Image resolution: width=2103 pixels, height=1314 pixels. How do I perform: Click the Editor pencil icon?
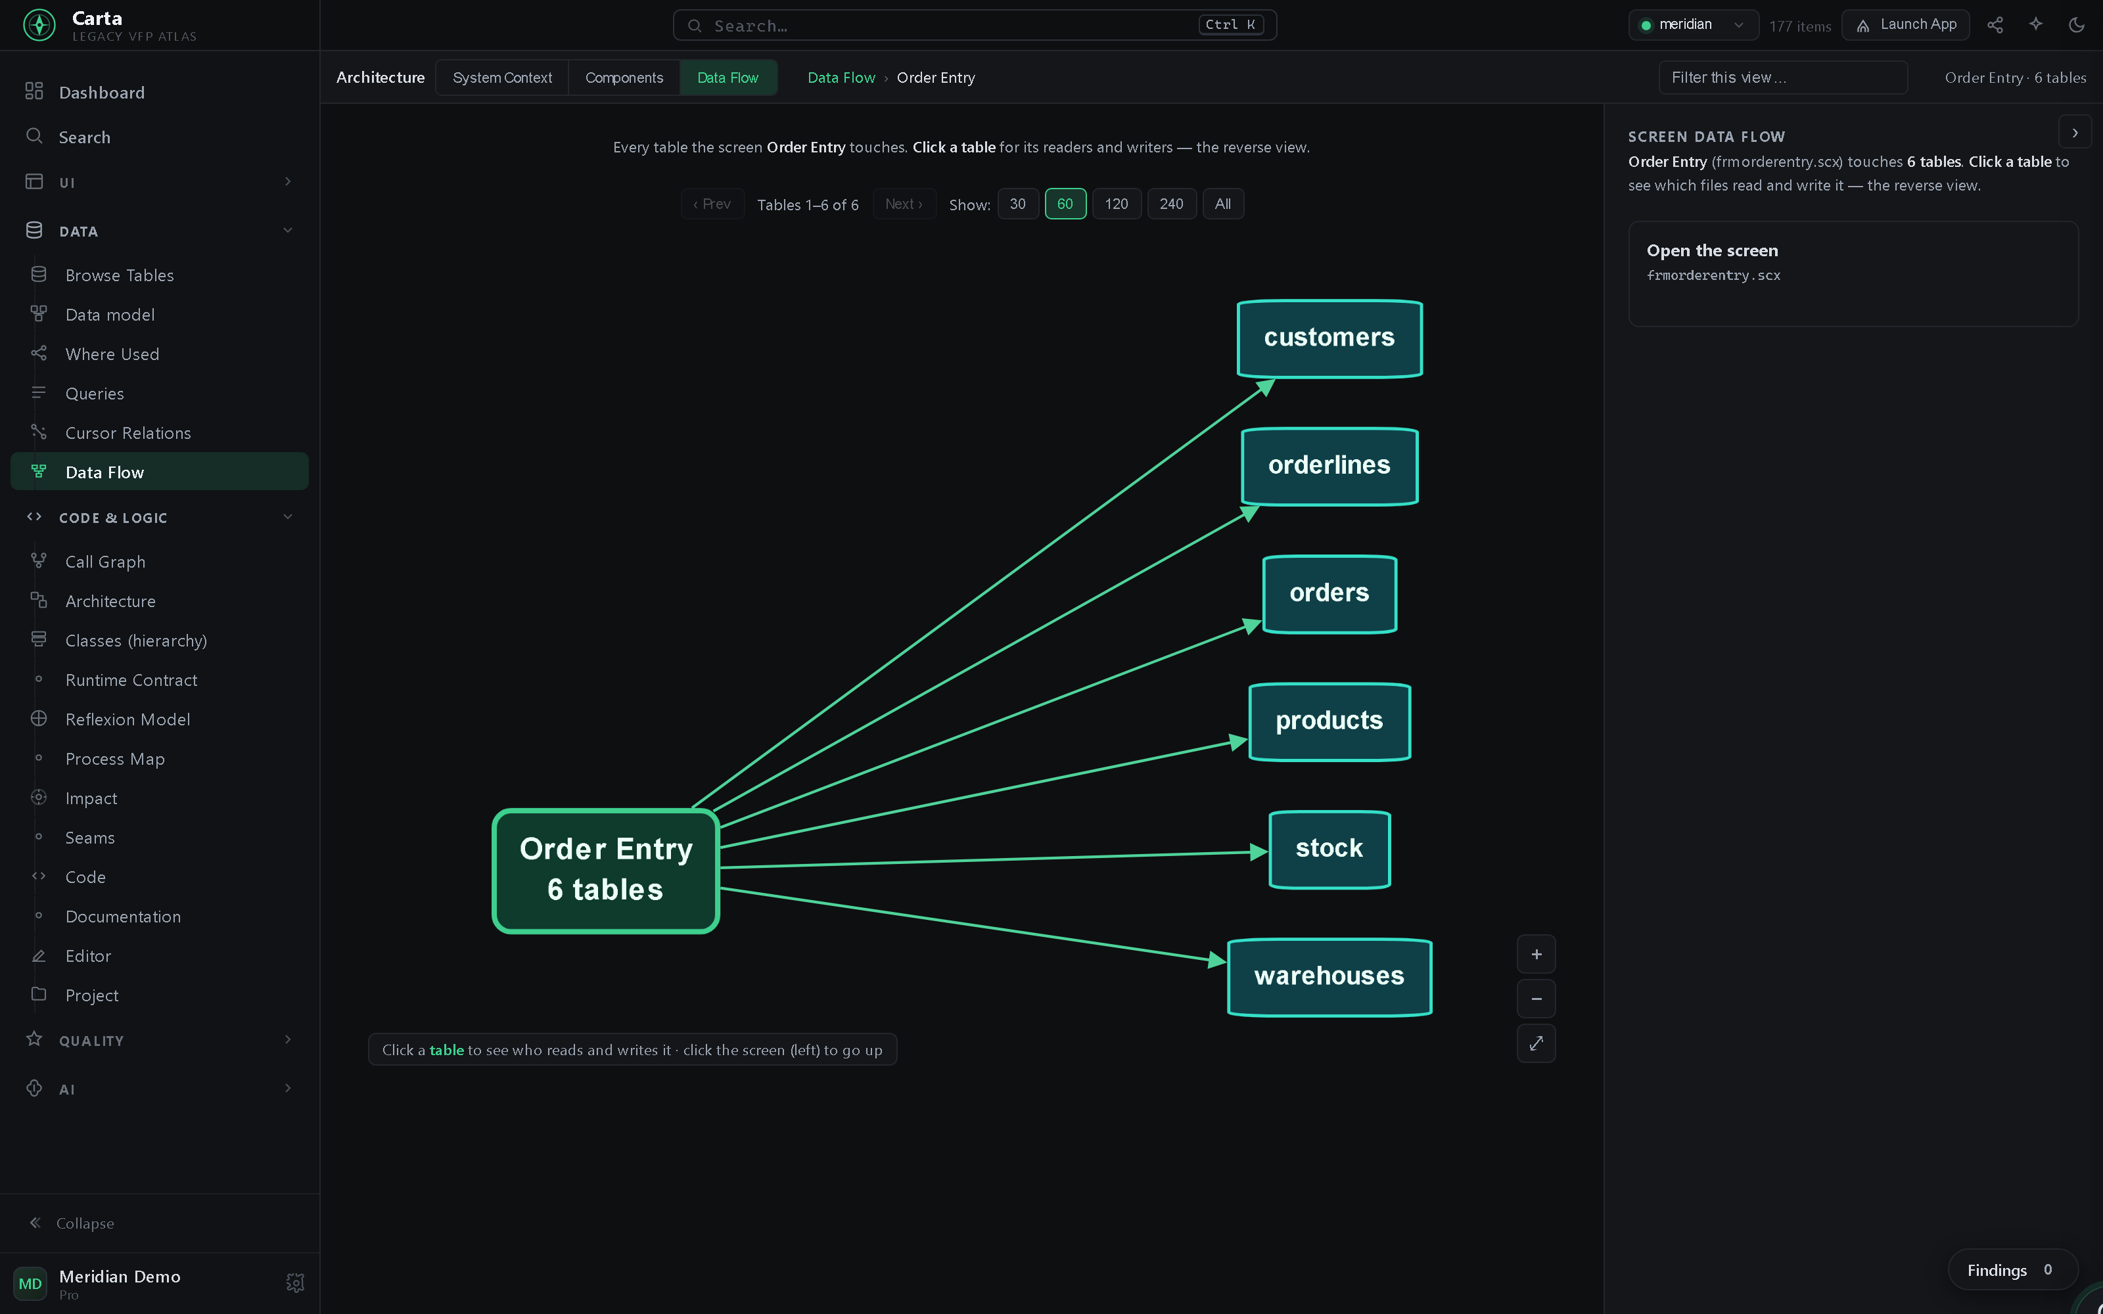click(x=38, y=955)
